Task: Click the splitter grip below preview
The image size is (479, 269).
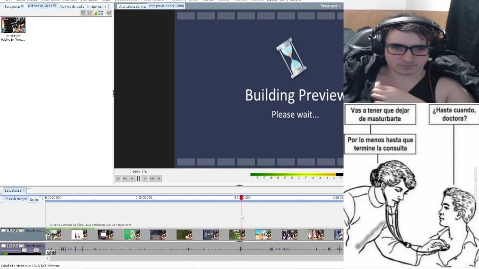Action: tap(239, 185)
